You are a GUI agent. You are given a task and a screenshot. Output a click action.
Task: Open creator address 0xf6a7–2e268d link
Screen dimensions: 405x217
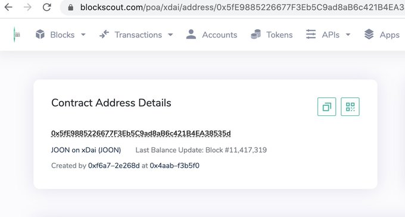pos(114,165)
